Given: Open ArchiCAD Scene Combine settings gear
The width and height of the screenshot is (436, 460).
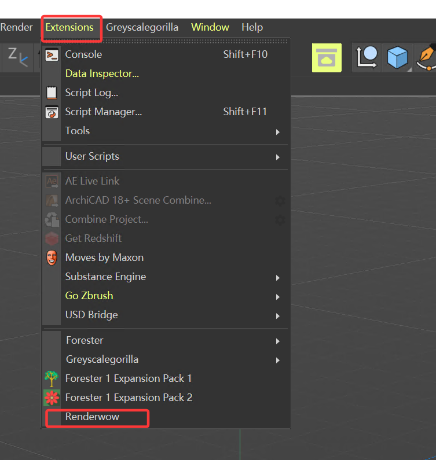Looking at the screenshot, I should pyautogui.click(x=280, y=201).
